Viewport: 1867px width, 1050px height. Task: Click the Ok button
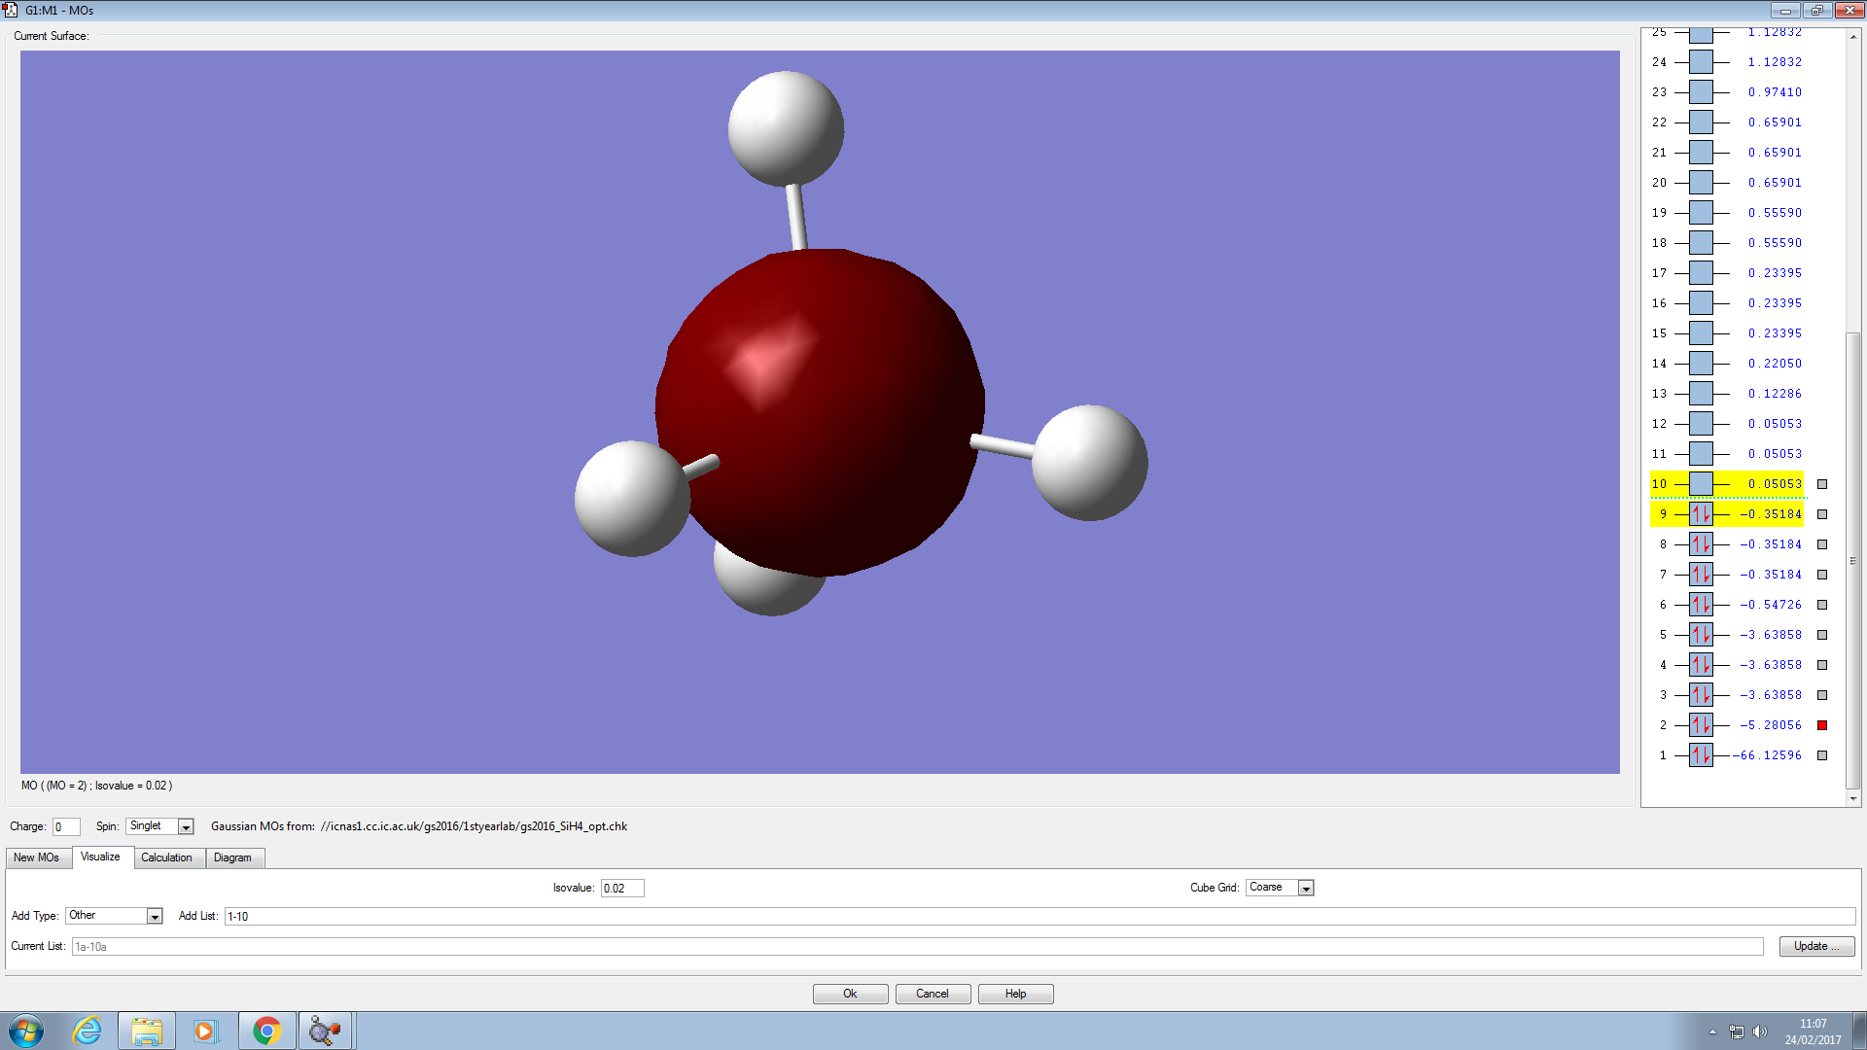click(850, 994)
